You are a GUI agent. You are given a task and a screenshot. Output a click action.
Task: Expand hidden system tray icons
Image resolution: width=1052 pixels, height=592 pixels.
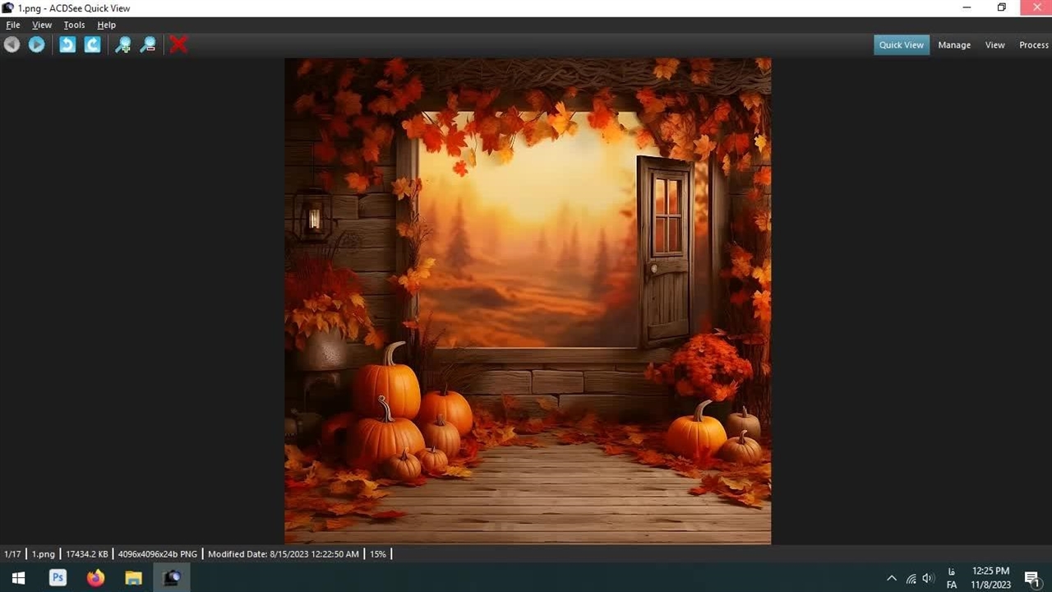[x=892, y=578]
